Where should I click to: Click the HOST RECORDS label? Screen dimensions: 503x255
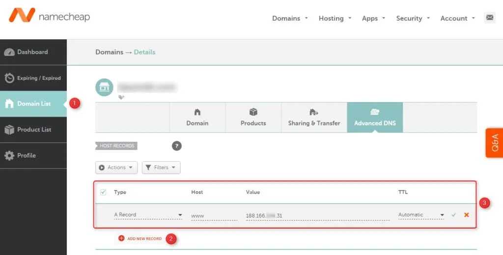click(x=116, y=146)
